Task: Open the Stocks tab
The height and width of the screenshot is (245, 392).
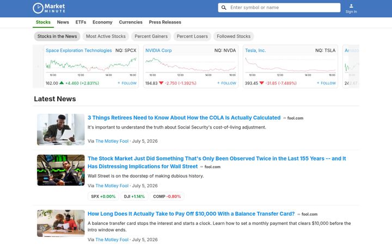Action: (x=43, y=22)
